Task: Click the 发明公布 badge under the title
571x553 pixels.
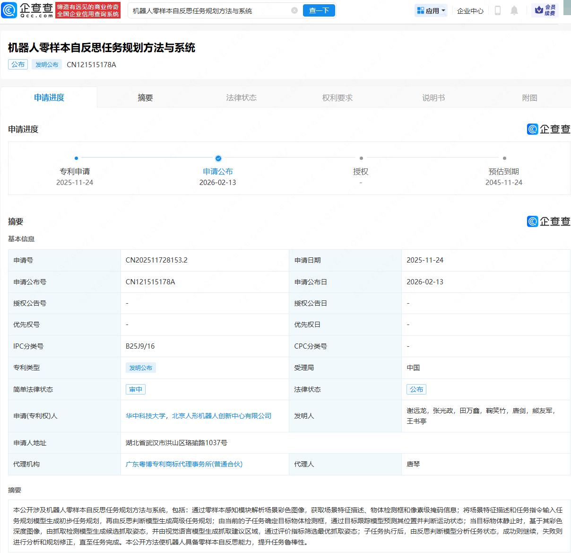Action: 46,64
